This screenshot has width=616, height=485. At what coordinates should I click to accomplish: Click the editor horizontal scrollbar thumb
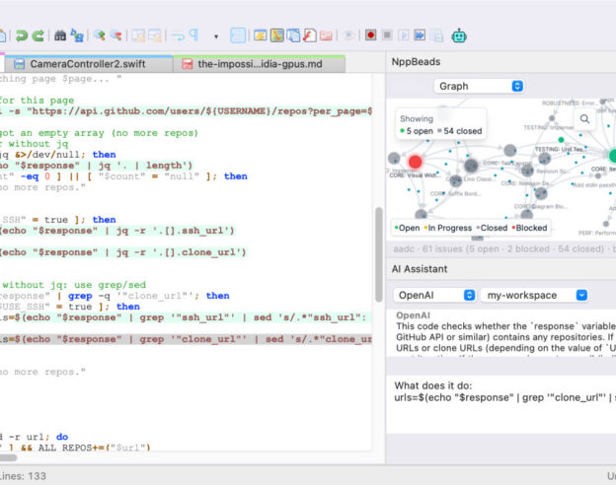click(8, 457)
